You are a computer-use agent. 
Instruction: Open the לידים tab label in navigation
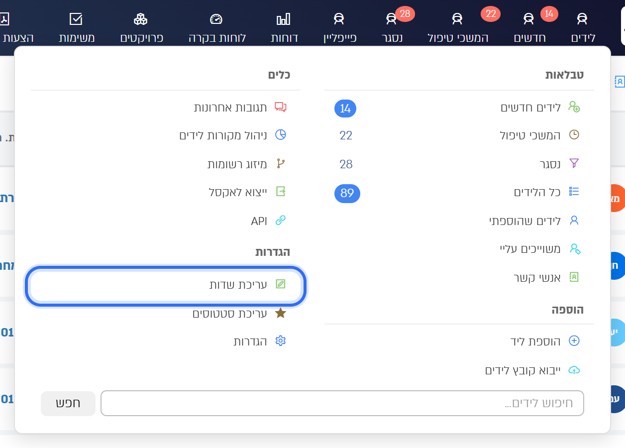tap(582, 38)
